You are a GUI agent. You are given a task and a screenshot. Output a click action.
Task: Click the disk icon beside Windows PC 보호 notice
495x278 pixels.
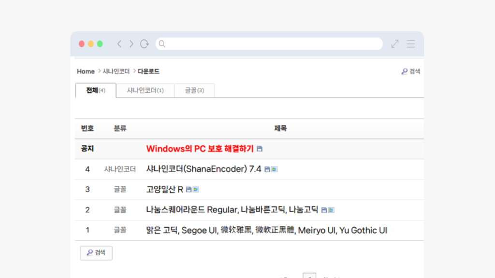(x=260, y=149)
